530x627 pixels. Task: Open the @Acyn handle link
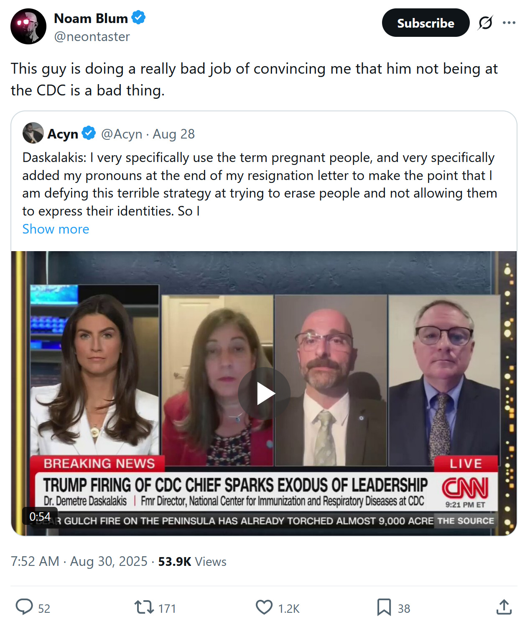(122, 134)
